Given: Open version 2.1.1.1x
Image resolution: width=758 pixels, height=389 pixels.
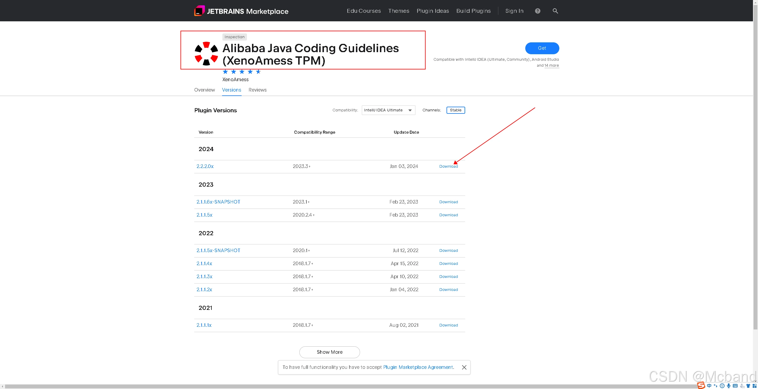Looking at the screenshot, I should coord(204,325).
